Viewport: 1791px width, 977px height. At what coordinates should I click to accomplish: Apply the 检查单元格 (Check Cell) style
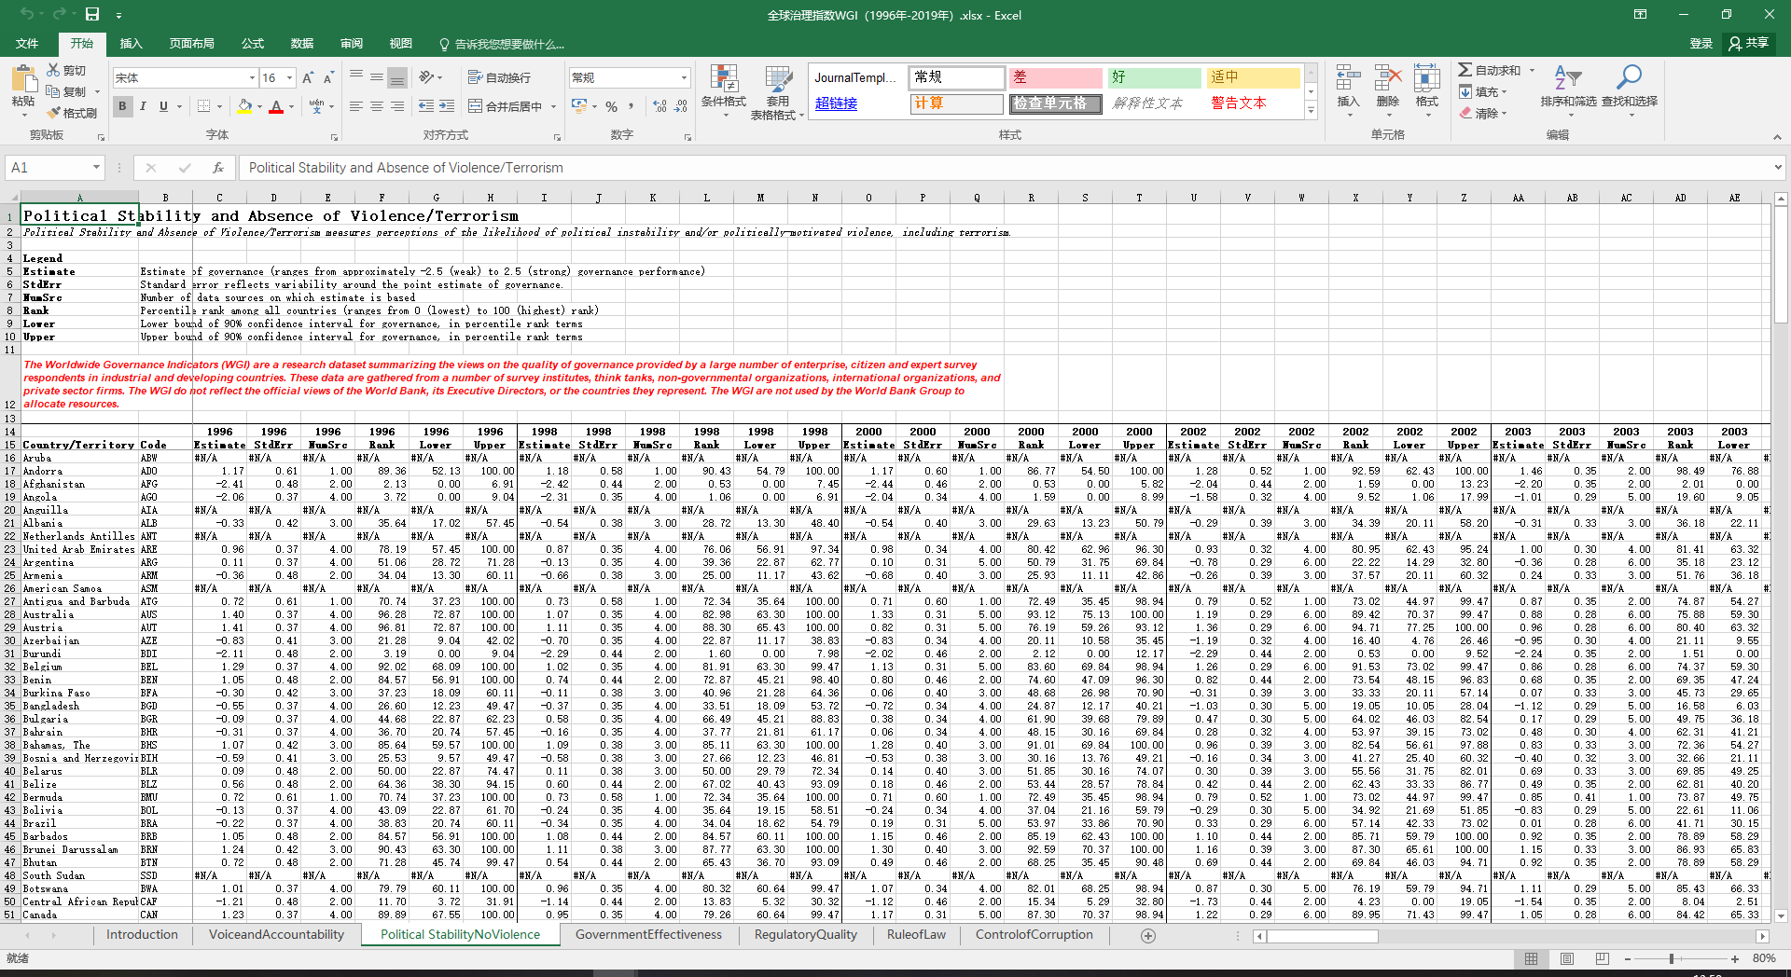[x=1054, y=103]
